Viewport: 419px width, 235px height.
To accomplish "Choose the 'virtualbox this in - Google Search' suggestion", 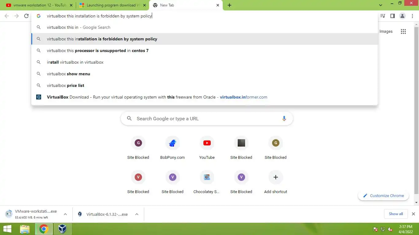I will pos(205,27).
